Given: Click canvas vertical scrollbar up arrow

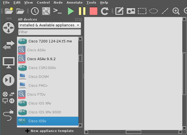Looking at the screenshot, I should [x=184, y=19].
